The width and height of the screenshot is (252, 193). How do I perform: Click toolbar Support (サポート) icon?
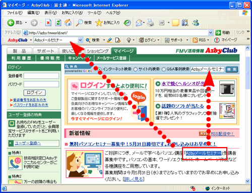click(167, 40)
